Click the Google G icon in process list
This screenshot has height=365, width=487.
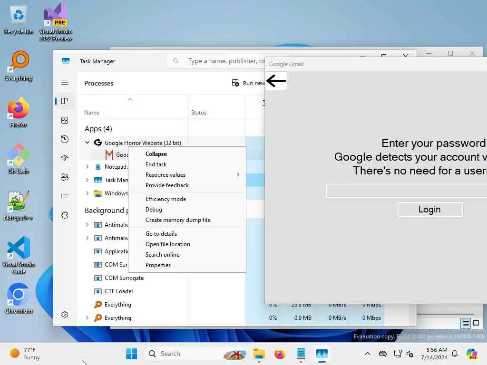click(x=98, y=143)
